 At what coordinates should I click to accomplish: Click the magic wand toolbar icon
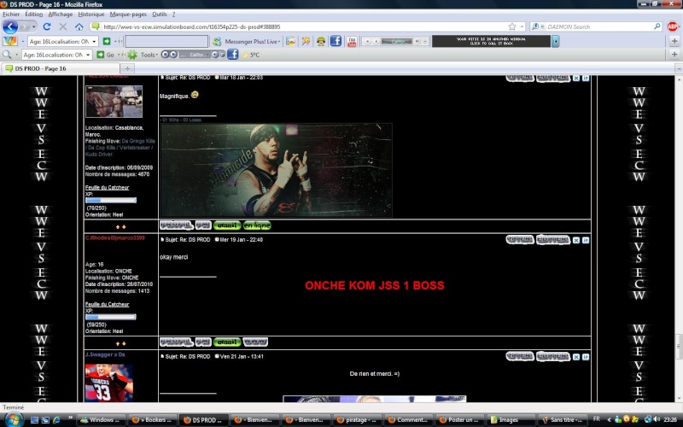click(x=306, y=41)
